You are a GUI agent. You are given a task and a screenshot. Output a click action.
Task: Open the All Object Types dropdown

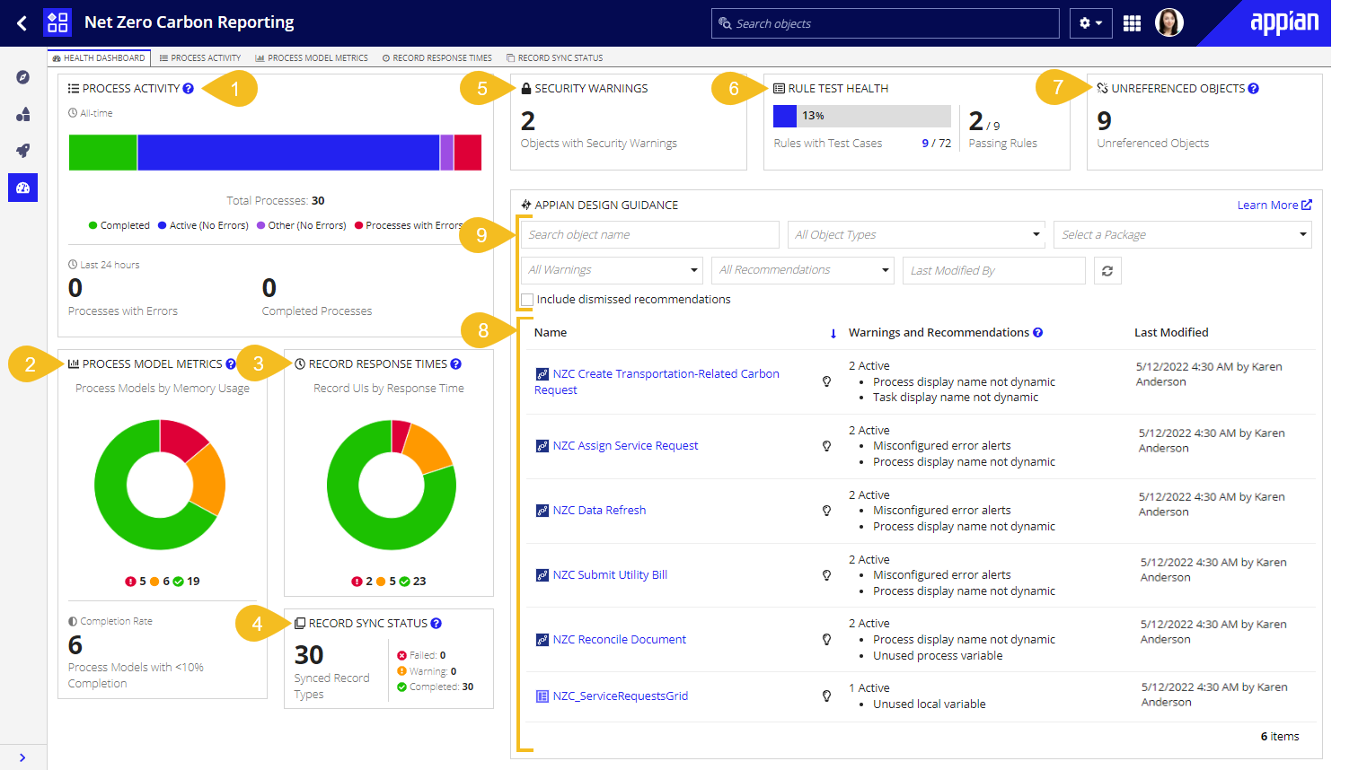click(916, 234)
